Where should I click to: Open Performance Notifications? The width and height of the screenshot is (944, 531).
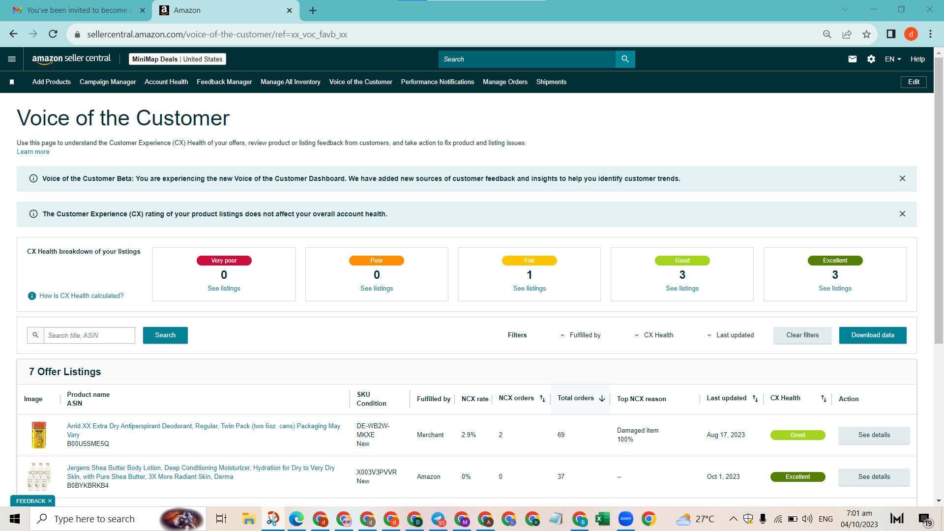438,82
